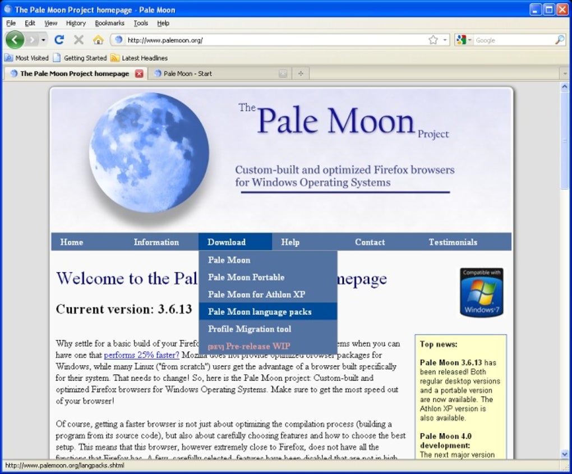Image resolution: width=572 pixels, height=474 pixels.
Task: Click the Testimonials navigation item
Action: [x=453, y=242]
